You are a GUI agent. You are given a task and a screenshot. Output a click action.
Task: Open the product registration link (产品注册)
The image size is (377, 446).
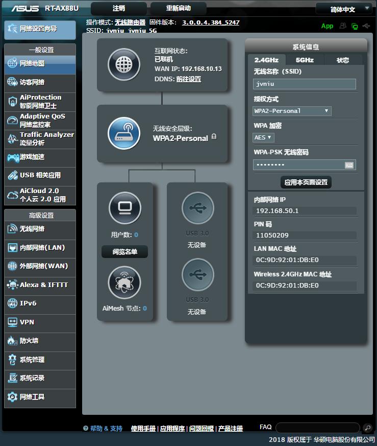[x=231, y=428]
